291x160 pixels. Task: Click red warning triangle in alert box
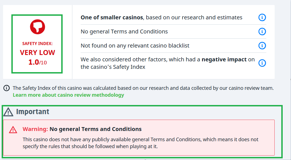[13, 129]
